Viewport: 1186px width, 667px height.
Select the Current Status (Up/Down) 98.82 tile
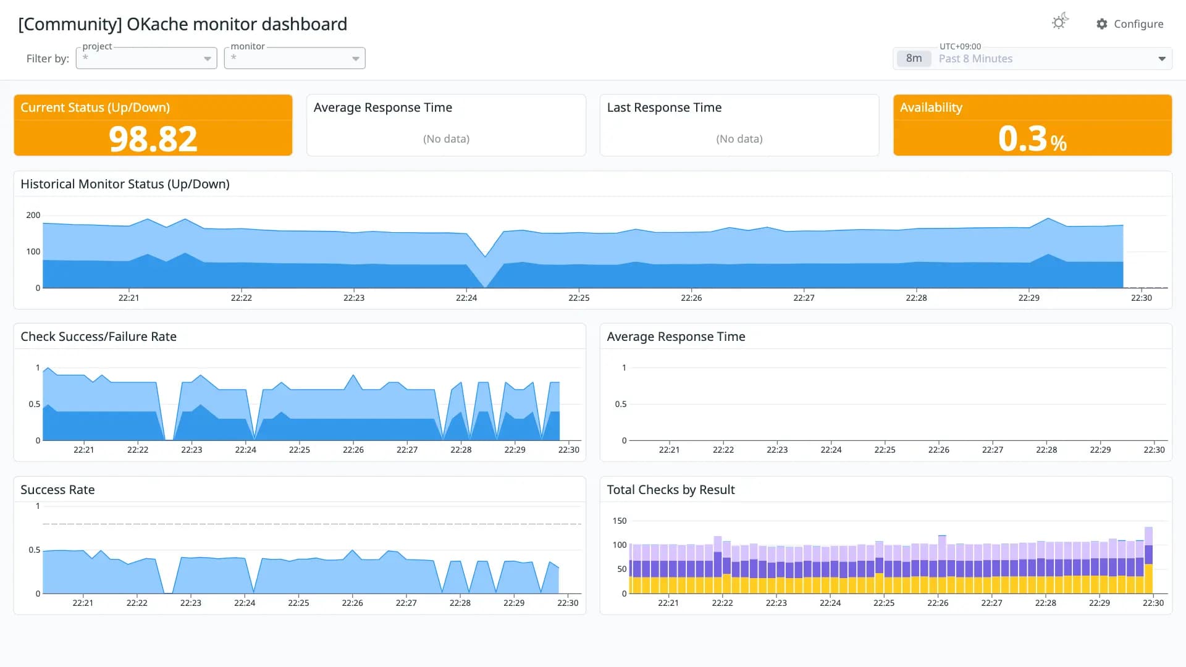tap(153, 125)
